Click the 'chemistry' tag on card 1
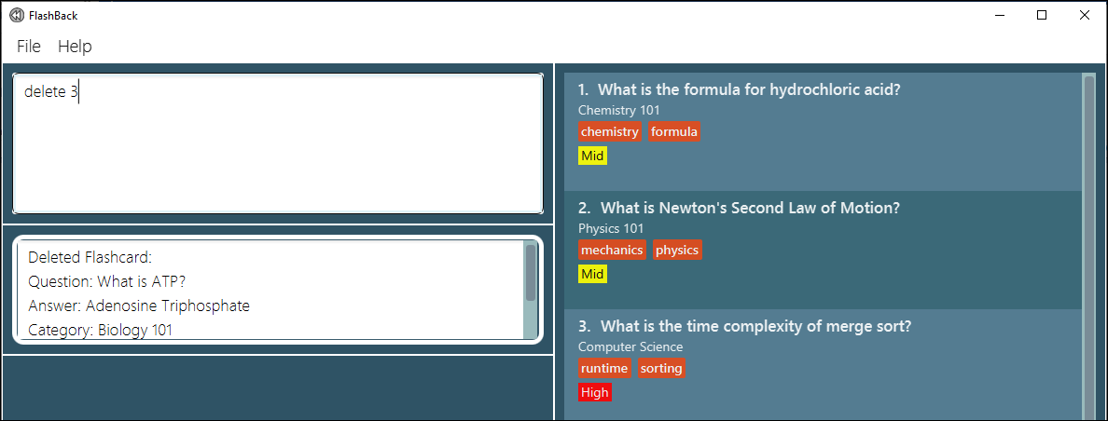Image resolution: width=1108 pixels, height=421 pixels. 610,131
